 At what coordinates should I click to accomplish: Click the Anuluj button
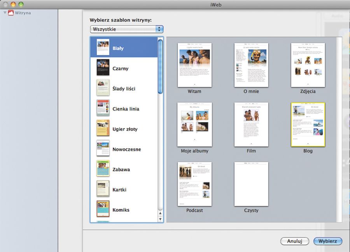pyautogui.click(x=295, y=241)
